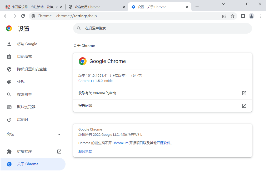Open the external link icon beside 报告问题

coord(244,106)
